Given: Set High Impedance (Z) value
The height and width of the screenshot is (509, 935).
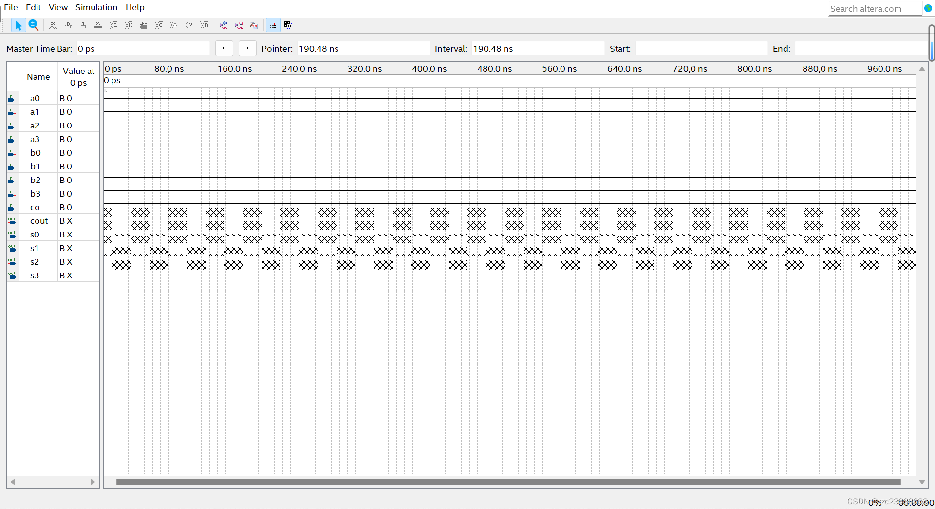Looking at the screenshot, I should point(98,25).
